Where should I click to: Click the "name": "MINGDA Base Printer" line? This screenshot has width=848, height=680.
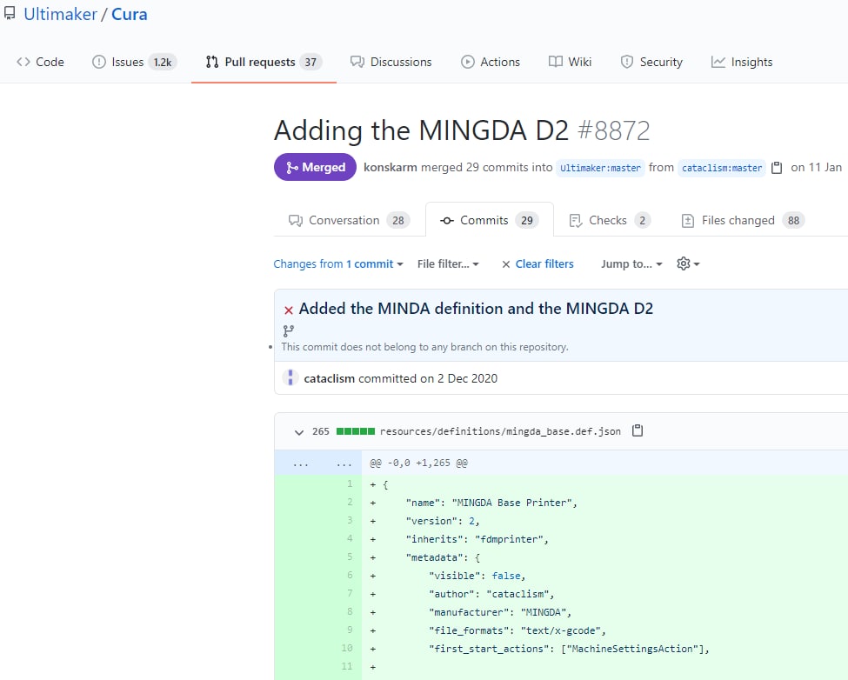point(491,503)
